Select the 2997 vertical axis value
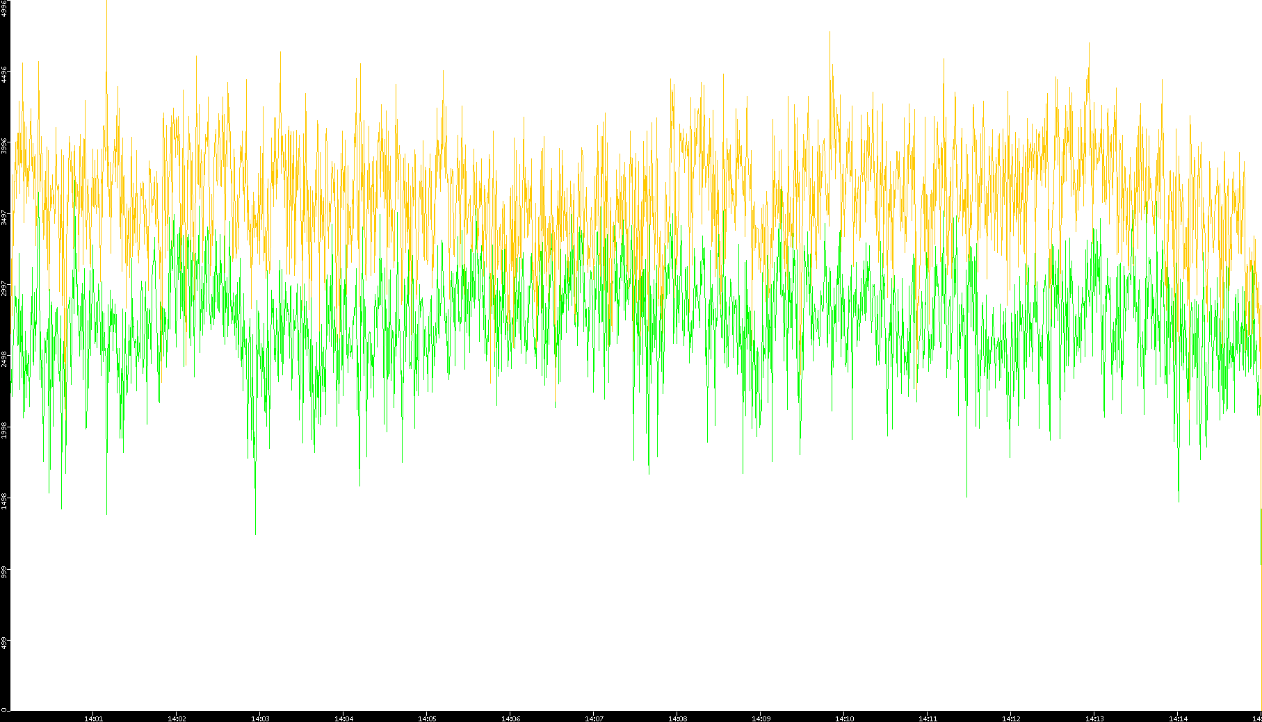This screenshot has height=722, width=1262. [5, 288]
